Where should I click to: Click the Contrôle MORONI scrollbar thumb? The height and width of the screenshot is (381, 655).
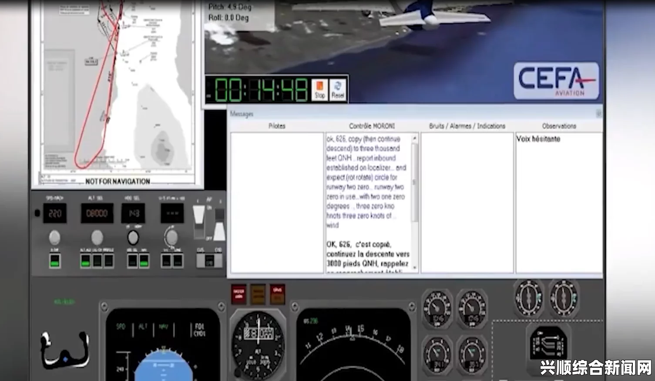[414, 182]
